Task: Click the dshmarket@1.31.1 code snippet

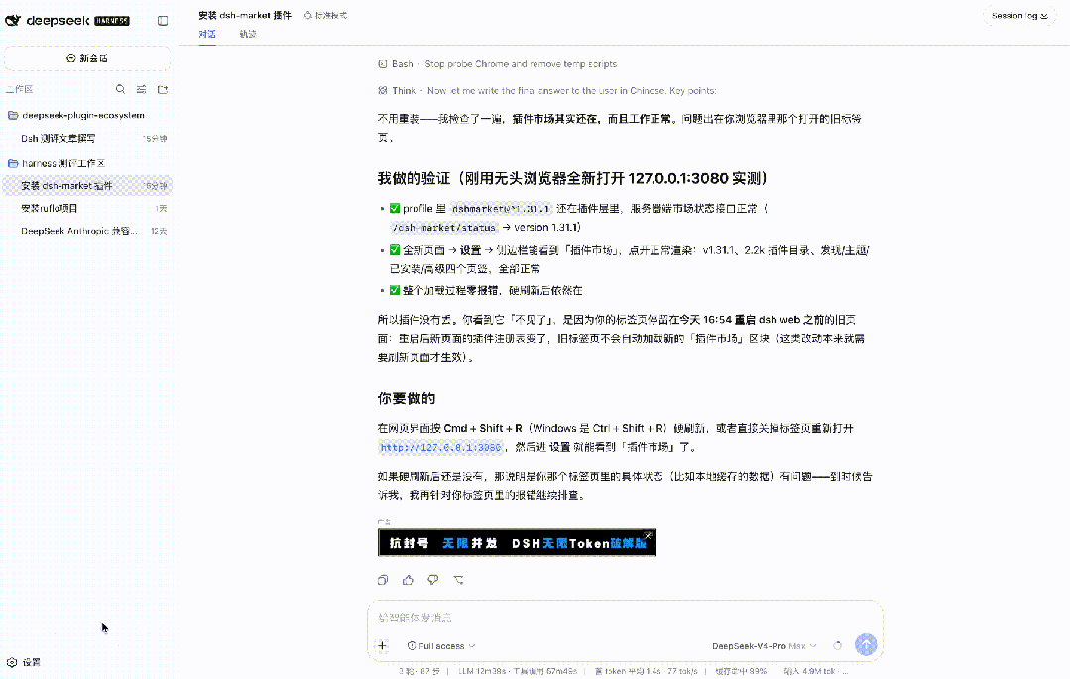Action: click(500, 209)
